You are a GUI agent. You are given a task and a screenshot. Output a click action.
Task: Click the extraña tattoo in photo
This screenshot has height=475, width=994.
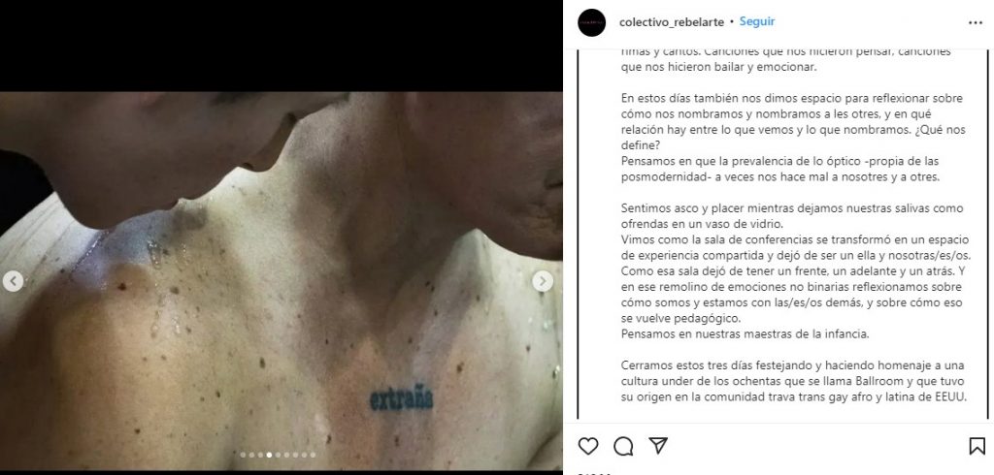[401, 397]
